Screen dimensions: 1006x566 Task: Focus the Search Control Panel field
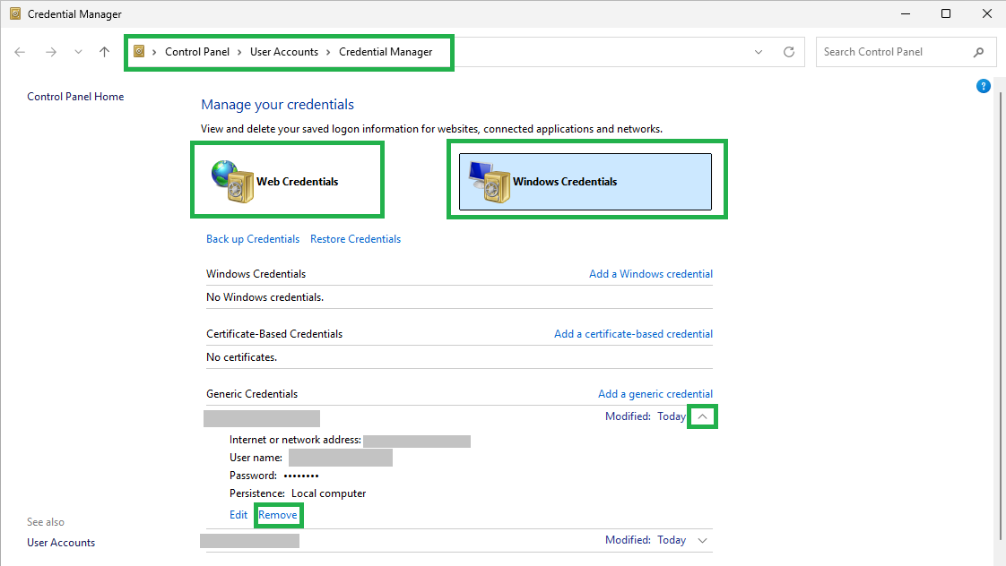[x=895, y=52]
